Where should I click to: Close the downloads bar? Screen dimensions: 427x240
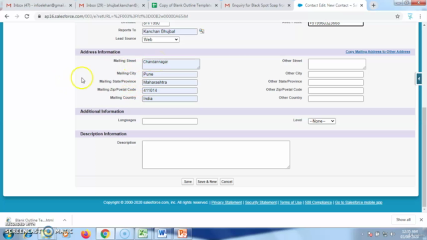tap(421, 219)
